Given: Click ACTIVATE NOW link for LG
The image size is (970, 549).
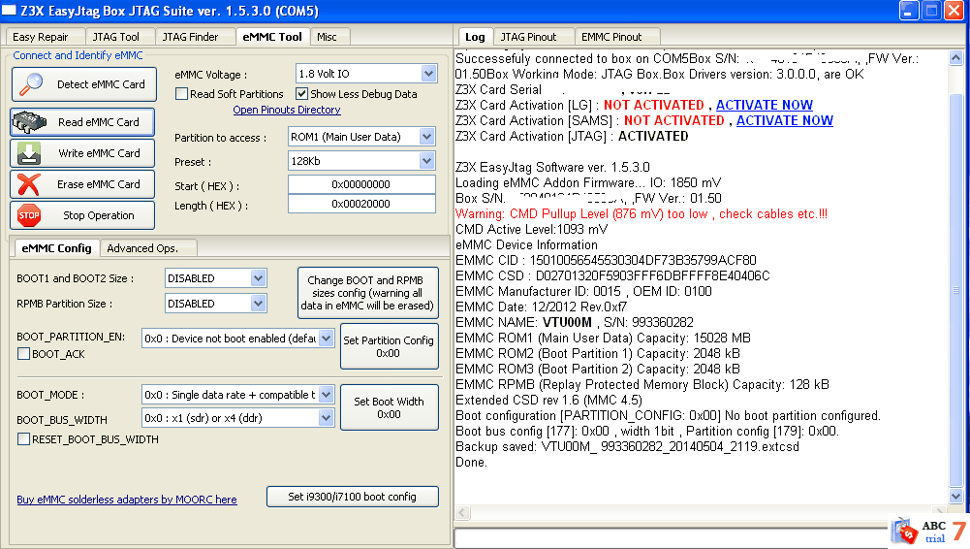Looking at the screenshot, I should coord(764,105).
